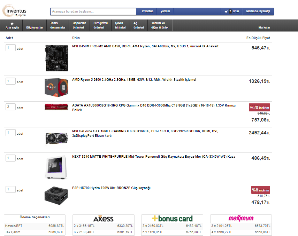
Task: Open MSI B450M PRO-M2 Anakart product link
Action: (145, 46)
